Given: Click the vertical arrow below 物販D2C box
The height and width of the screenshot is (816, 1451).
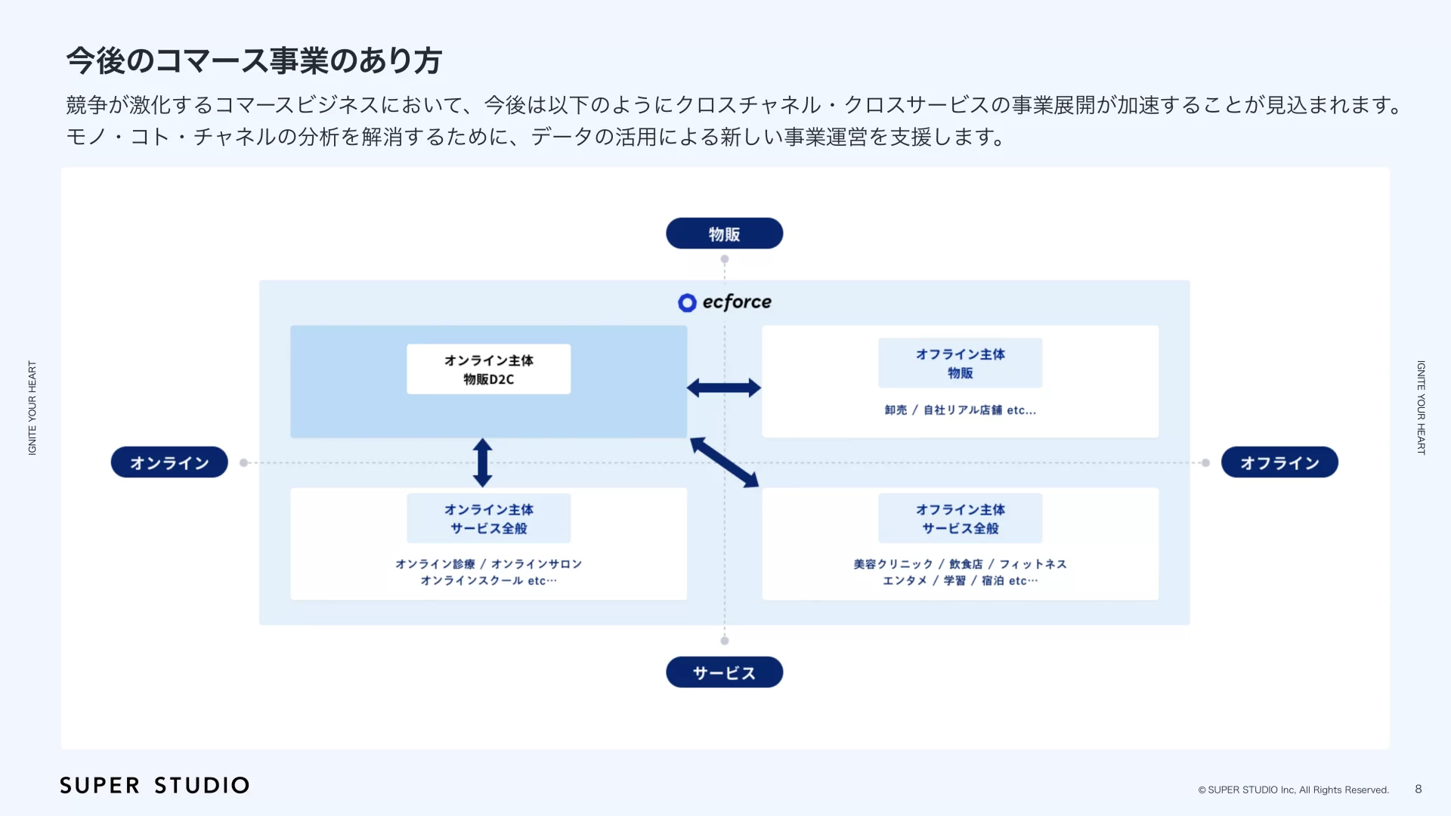Looking at the screenshot, I should pos(484,462).
